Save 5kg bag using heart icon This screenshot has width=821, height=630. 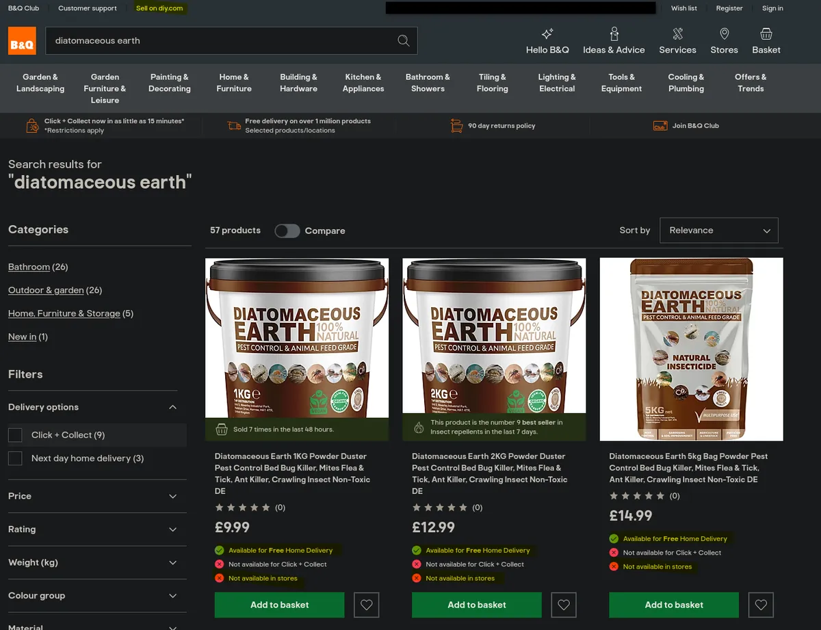761,605
